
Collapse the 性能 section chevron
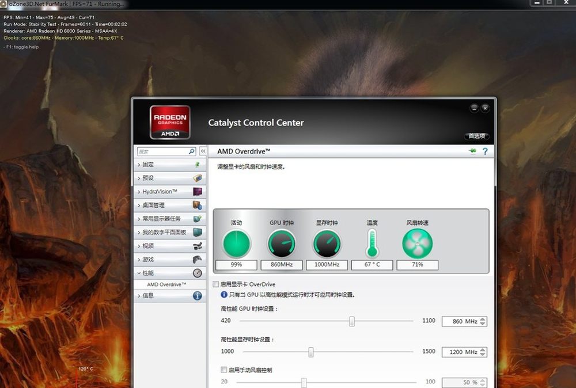tap(139, 273)
